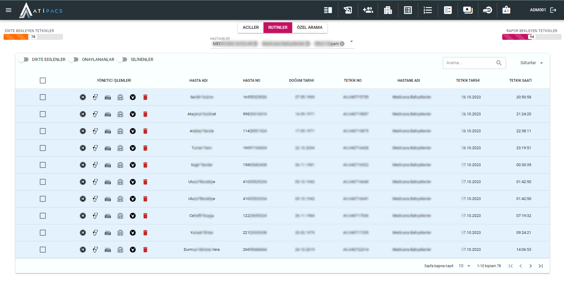The height and width of the screenshot is (282, 564).
Task: Open the Sütunlar columns dropdown
Action: 532,63
